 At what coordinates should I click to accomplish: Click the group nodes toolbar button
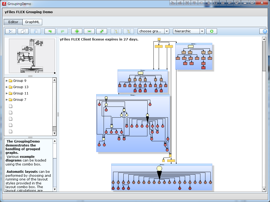(116, 31)
